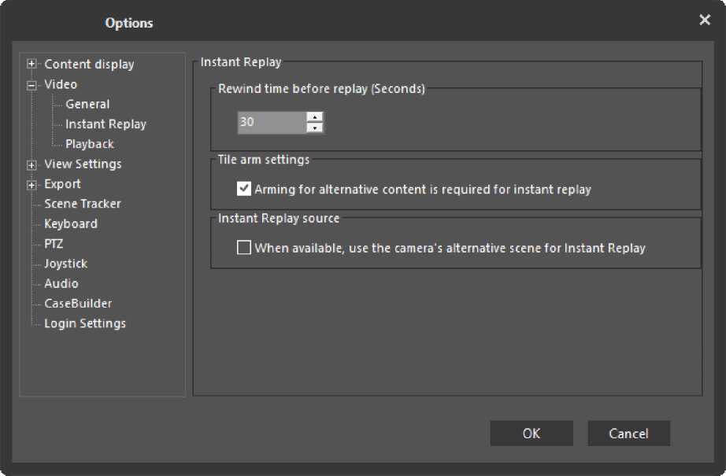
Task: Collapse the Video tree node
Action: 31,85
